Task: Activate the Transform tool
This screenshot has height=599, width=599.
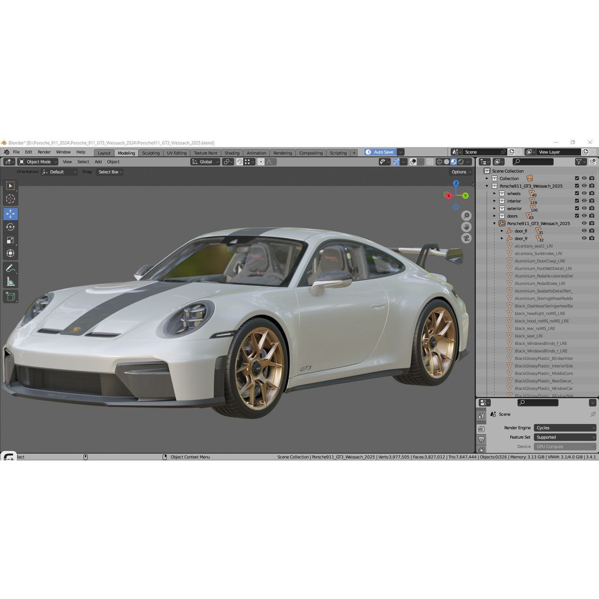Action: (x=11, y=253)
